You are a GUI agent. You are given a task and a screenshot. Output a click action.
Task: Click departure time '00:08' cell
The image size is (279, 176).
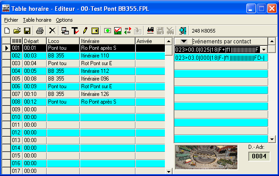click(34, 79)
